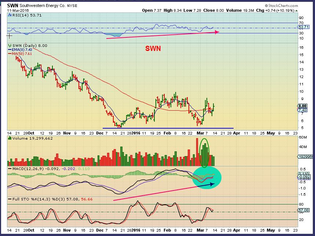315x236 pixels.
Task: Click the RSI '53.71' value tag on right axis
Action: 303,27
